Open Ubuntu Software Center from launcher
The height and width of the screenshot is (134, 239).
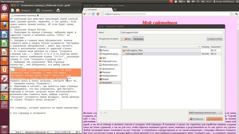coord(4,61)
